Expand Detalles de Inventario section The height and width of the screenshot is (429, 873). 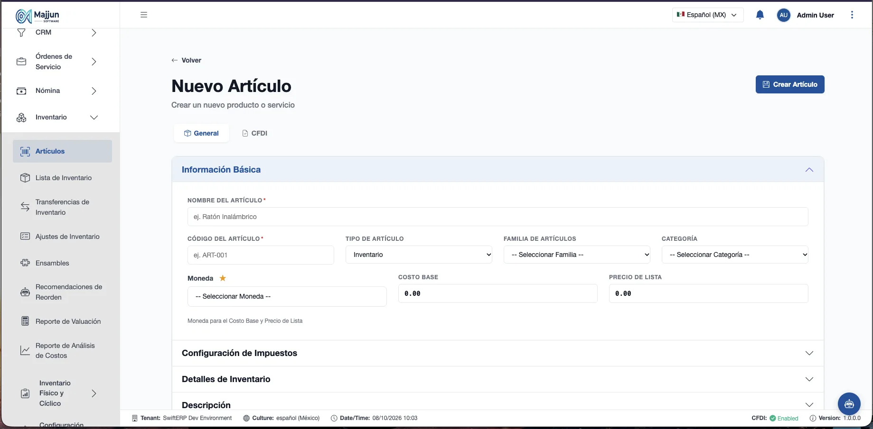(498, 379)
